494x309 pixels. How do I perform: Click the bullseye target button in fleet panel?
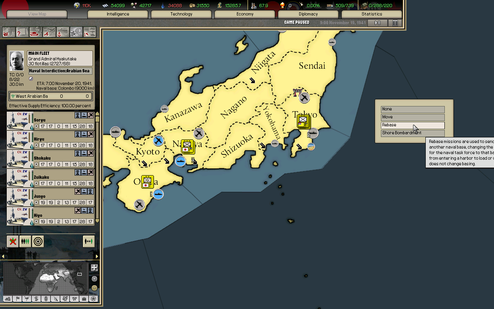pyautogui.click(x=38, y=241)
